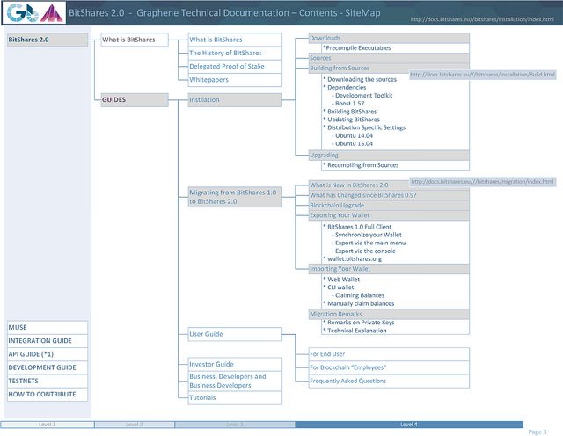
Task: Click the Sources section header
Action: (389, 58)
